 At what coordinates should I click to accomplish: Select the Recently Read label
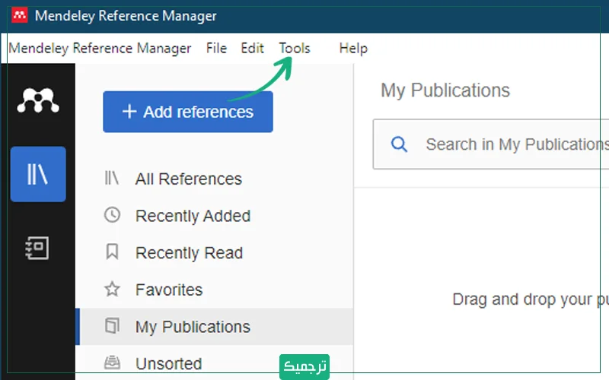coord(189,253)
